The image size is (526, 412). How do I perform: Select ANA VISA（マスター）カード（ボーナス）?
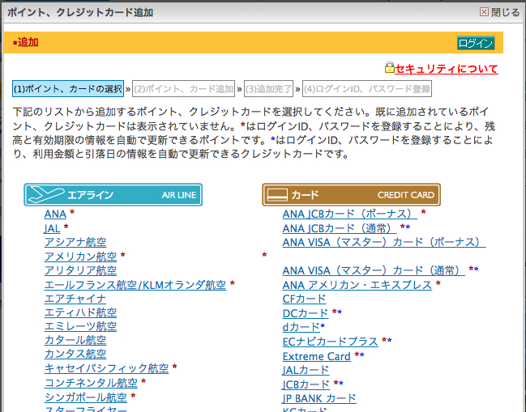coord(384,242)
